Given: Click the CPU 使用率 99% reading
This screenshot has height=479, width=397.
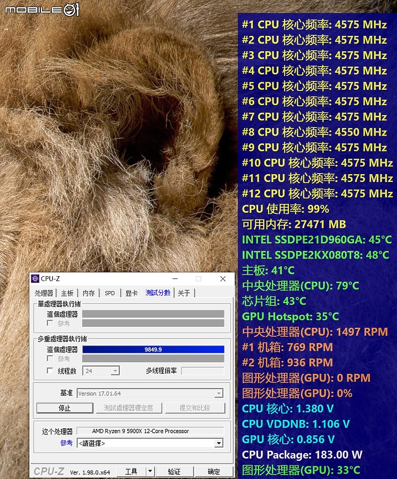Looking at the screenshot, I should [x=286, y=209].
